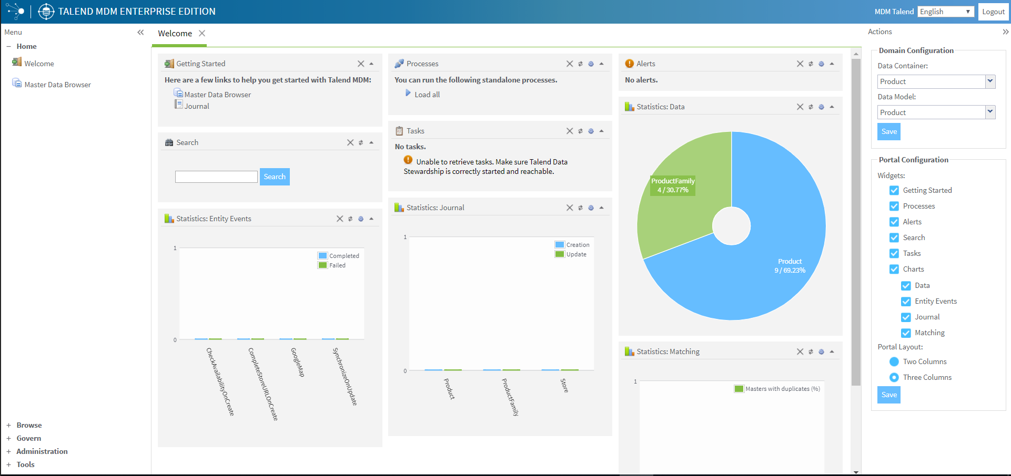1011x476 pixels.
Task: Open the language selector dropdown
Action: pyautogui.click(x=946, y=12)
